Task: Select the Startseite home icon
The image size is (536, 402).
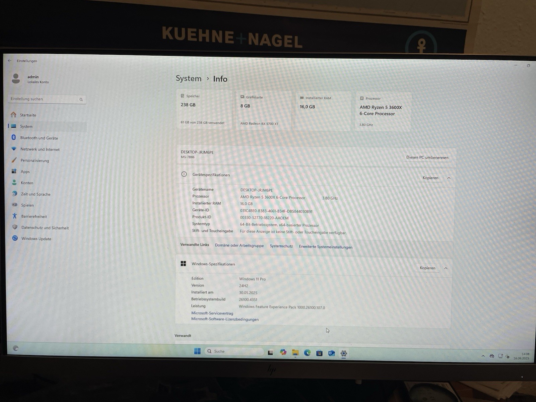Action: (x=13, y=115)
